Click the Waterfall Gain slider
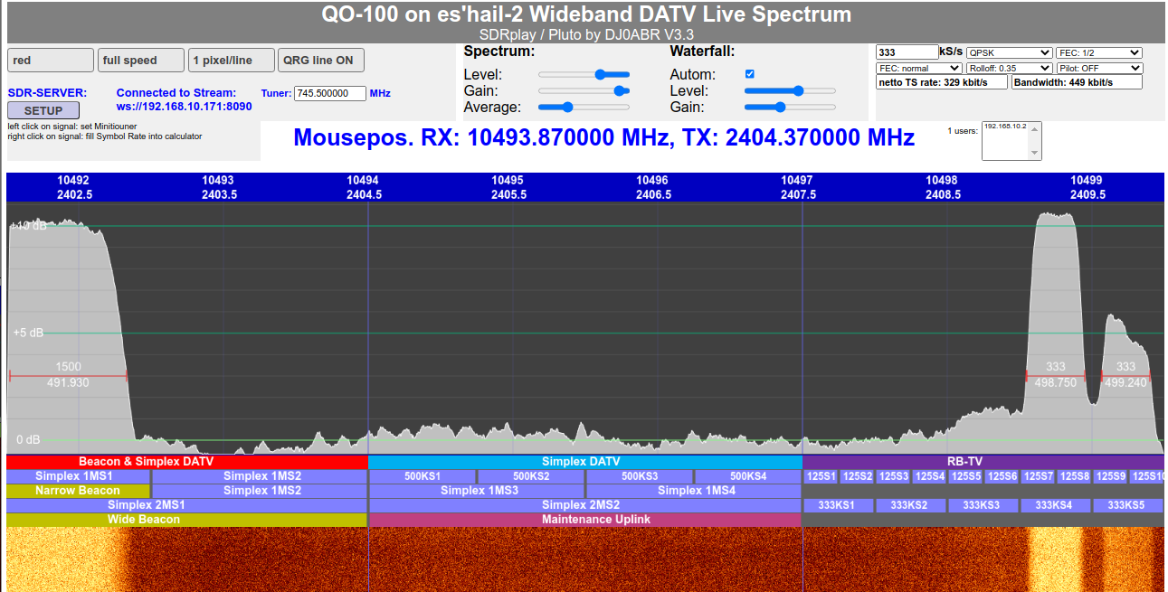The height and width of the screenshot is (592, 1168). pos(790,107)
